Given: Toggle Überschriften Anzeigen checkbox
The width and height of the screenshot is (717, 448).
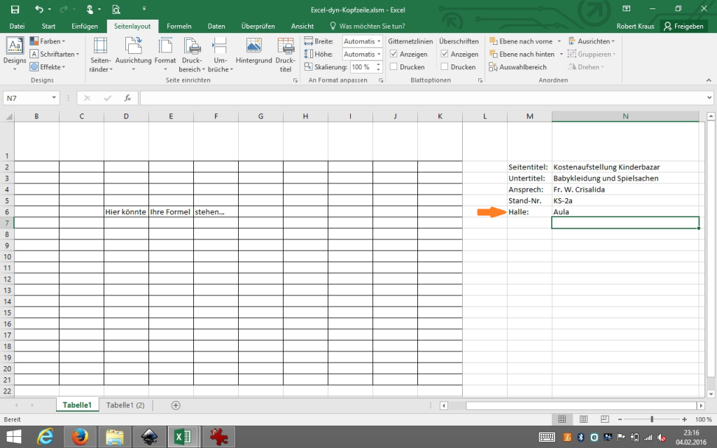Looking at the screenshot, I should [x=445, y=54].
